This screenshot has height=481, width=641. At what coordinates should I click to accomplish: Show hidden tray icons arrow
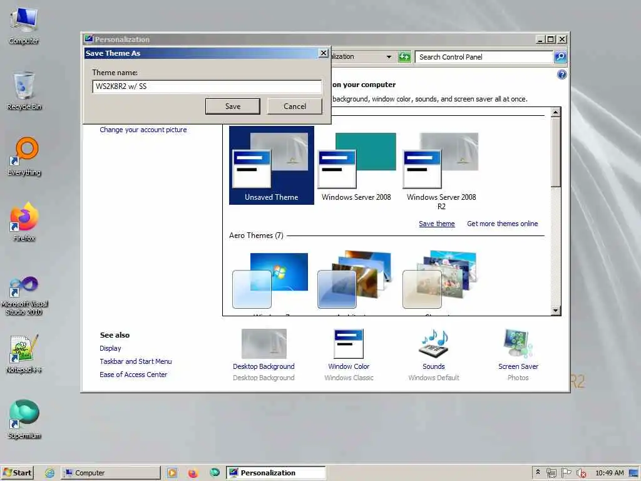point(538,472)
